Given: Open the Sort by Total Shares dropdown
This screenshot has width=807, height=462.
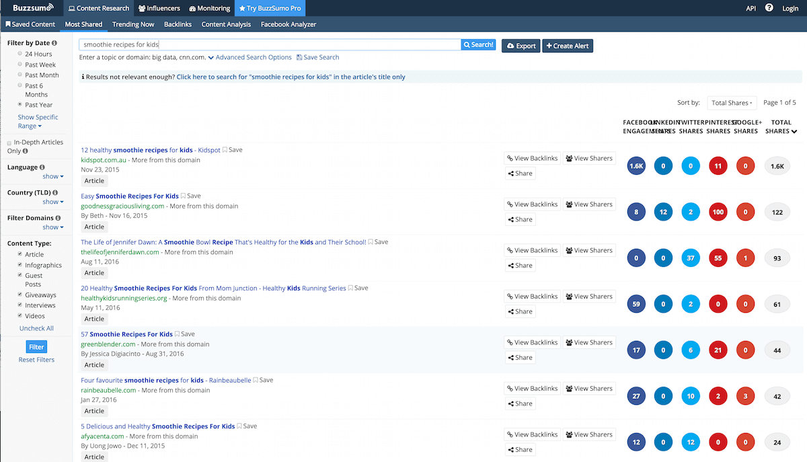Looking at the screenshot, I should (x=732, y=102).
